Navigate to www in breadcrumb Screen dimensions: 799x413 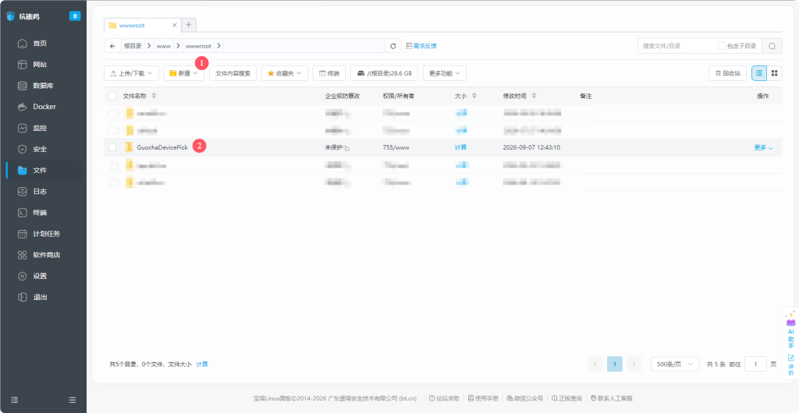[164, 46]
